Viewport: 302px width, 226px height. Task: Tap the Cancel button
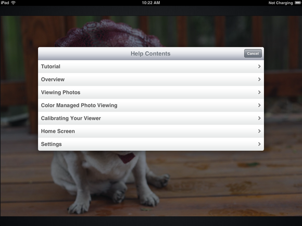253,54
